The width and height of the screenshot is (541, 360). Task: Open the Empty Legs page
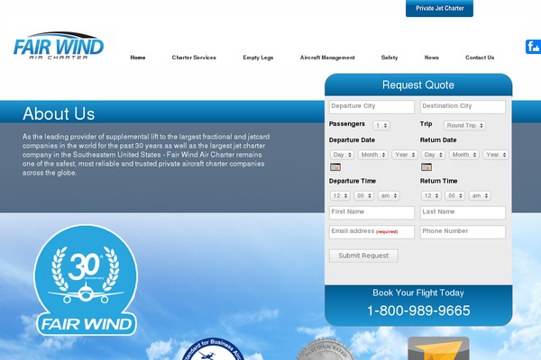click(258, 58)
